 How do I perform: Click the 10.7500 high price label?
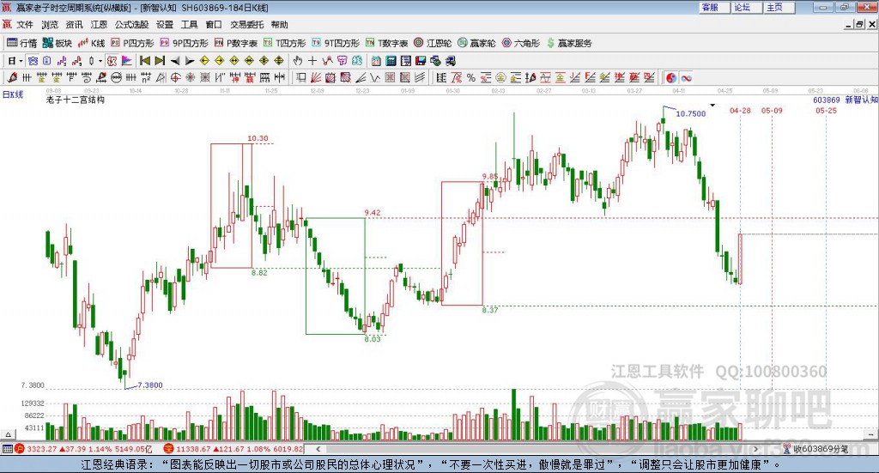pos(691,114)
